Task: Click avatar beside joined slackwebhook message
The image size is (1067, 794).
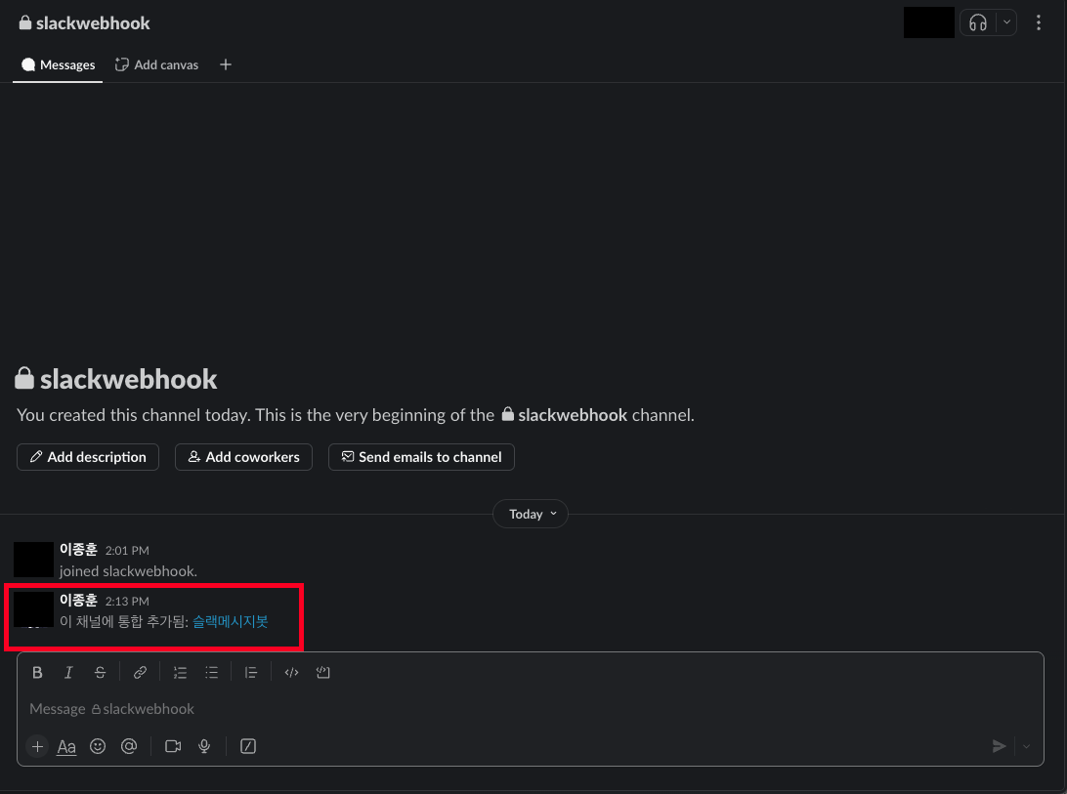Action: (33, 560)
